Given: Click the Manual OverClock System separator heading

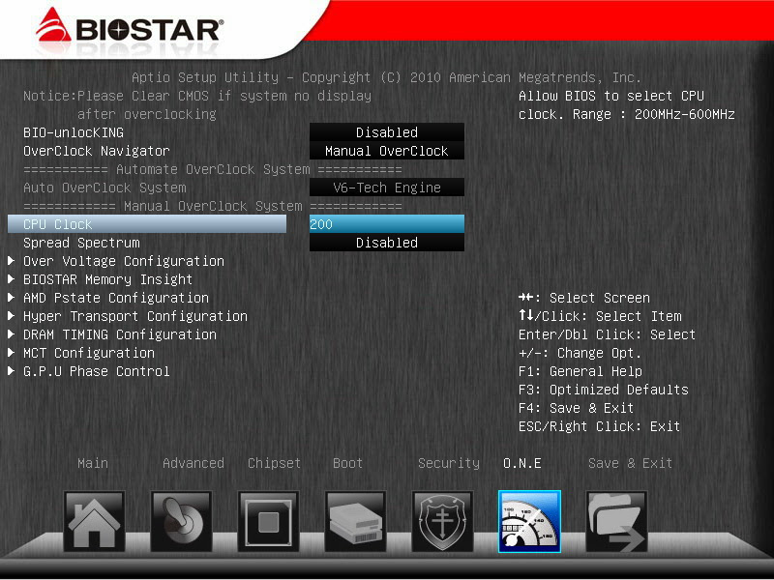Looking at the screenshot, I should pos(213,206).
